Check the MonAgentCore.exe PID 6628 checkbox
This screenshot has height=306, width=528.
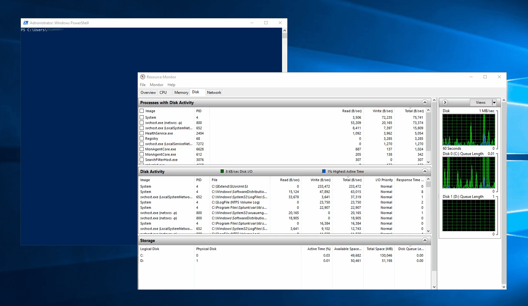[x=142, y=149]
